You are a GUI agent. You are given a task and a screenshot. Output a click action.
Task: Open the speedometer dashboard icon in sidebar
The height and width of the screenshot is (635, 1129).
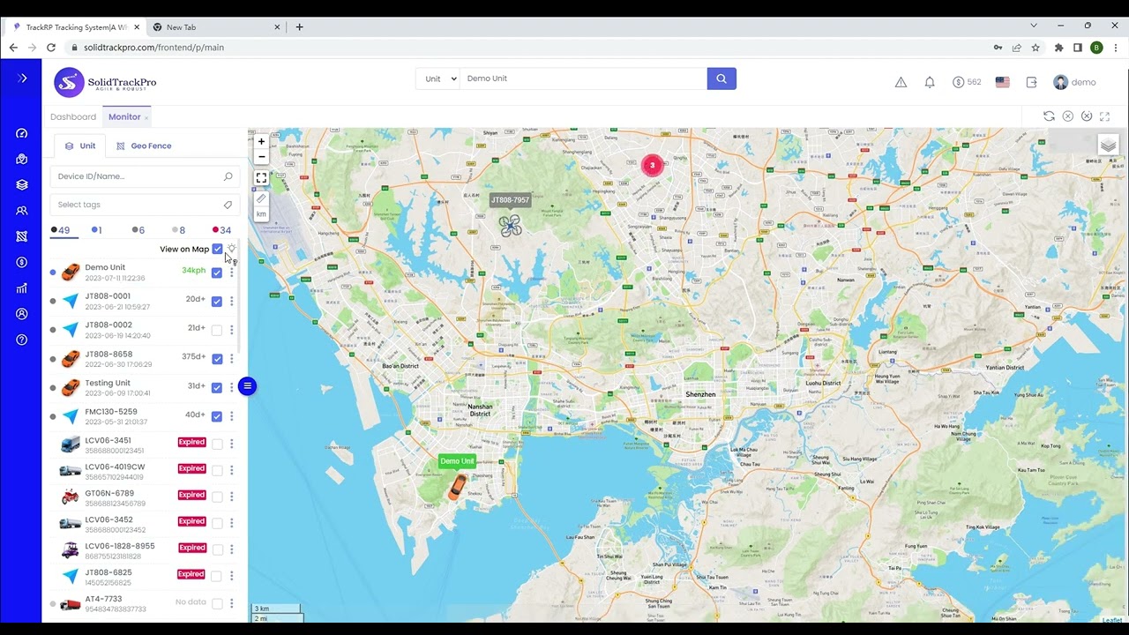tap(22, 133)
